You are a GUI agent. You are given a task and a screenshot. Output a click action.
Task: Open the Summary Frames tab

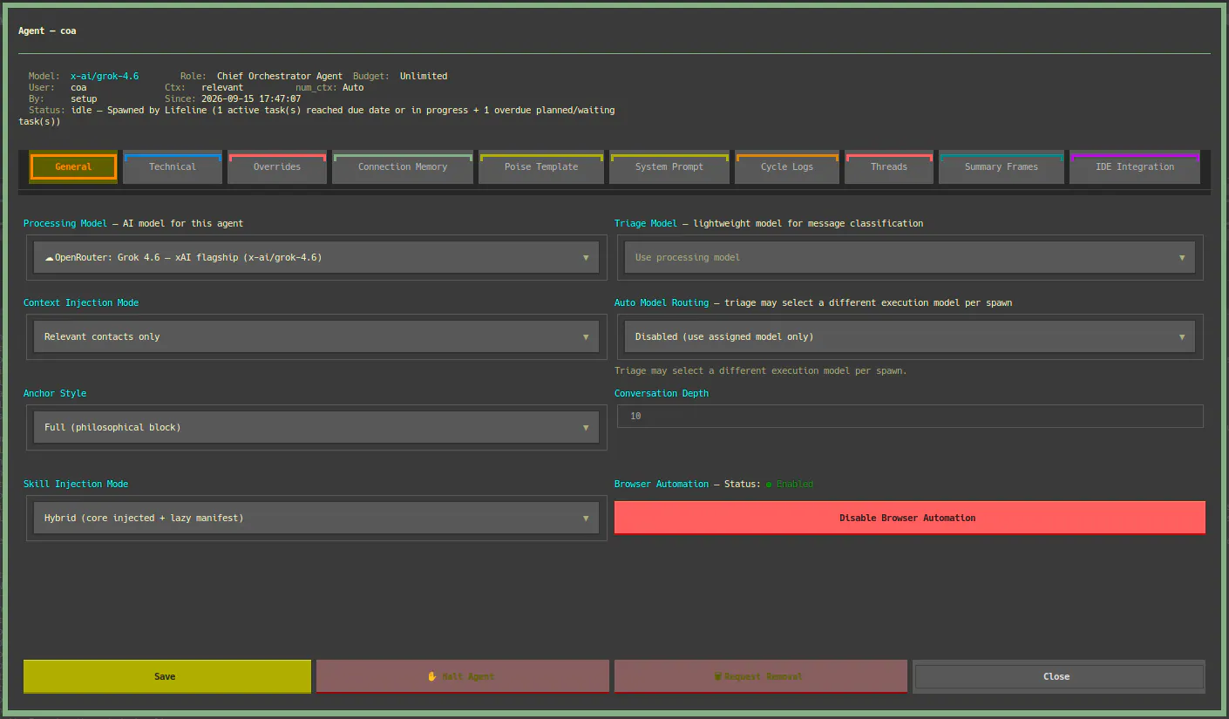click(x=1002, y=167)
